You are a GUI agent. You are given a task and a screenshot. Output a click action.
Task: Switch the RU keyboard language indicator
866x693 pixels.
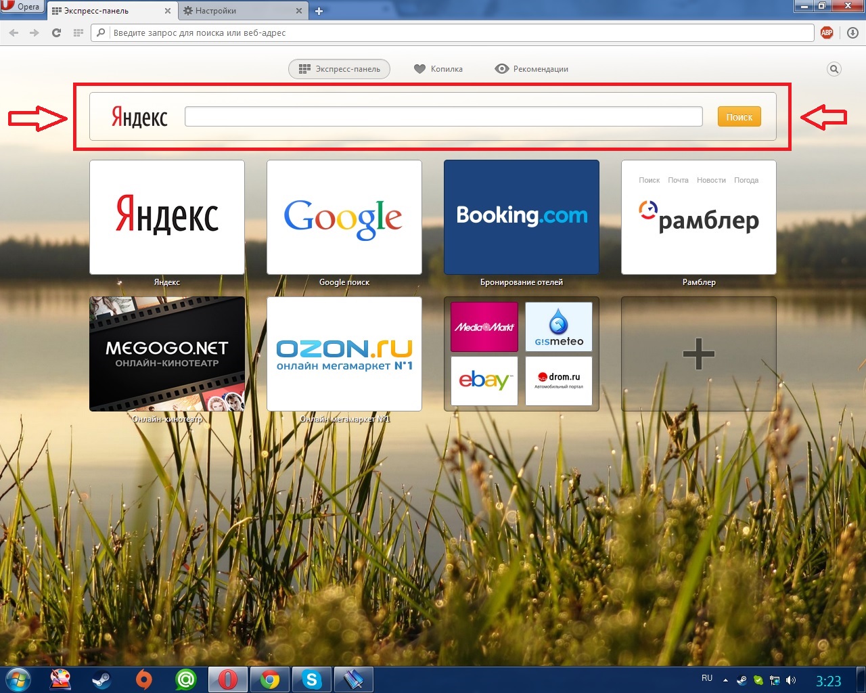click(707, 678)
